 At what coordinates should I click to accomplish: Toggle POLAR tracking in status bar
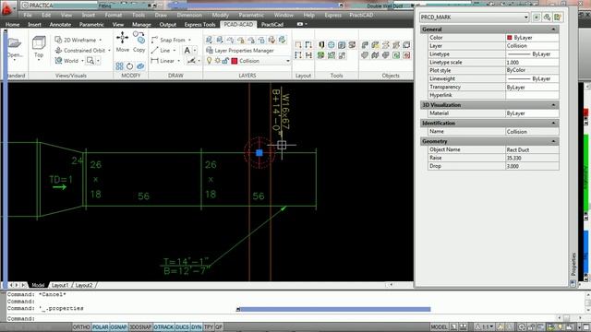click(101, 327)
